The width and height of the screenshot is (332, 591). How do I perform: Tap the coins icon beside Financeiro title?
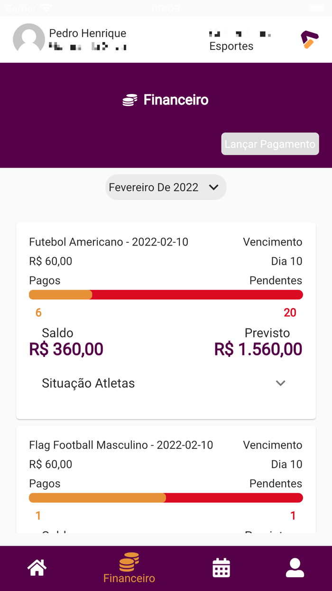point(130,100)
